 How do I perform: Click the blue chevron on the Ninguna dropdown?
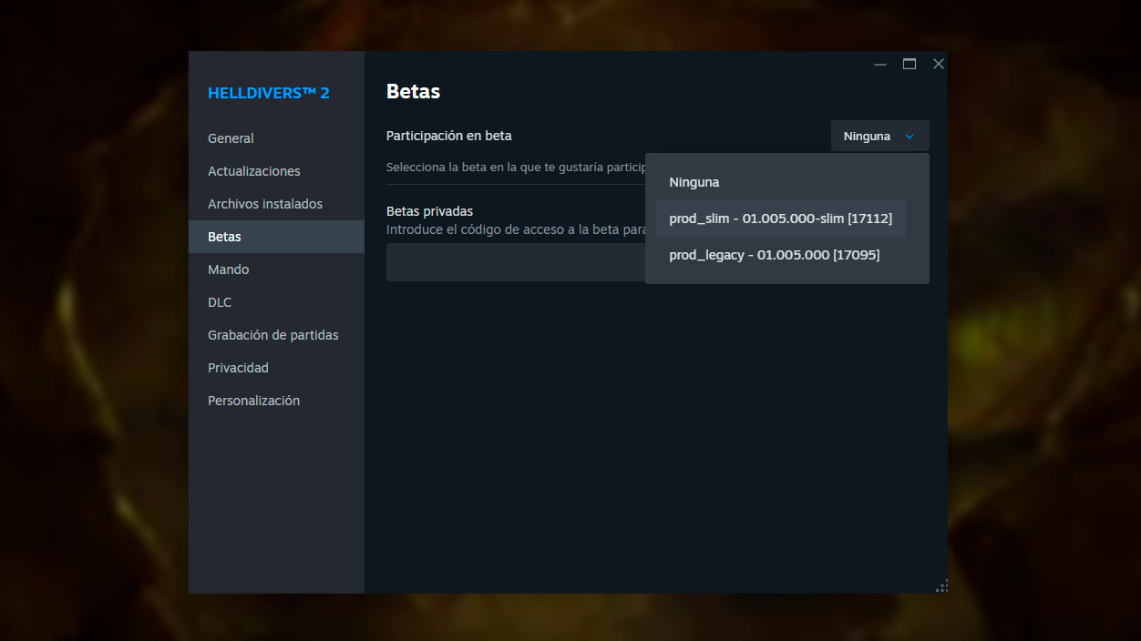[x=910, y=136]
